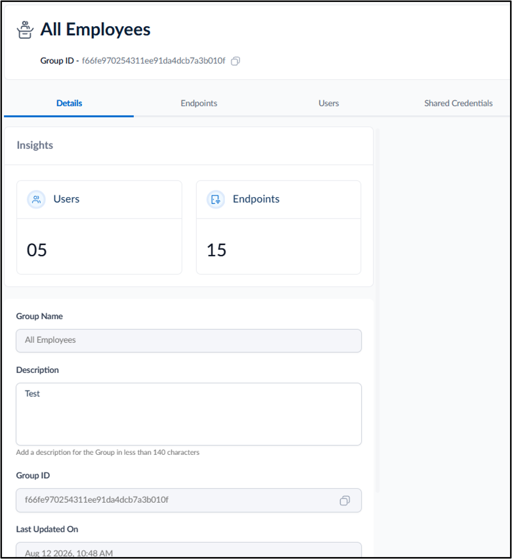Open the Details tab
This screenshot has width=512, height=559.
(69, 104)
